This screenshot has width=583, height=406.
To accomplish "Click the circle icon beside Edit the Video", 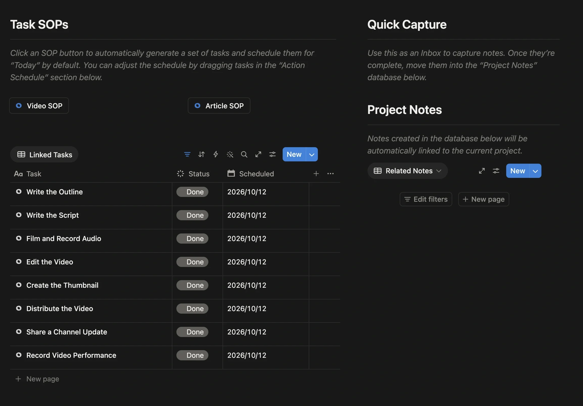I will click(19, 262).
